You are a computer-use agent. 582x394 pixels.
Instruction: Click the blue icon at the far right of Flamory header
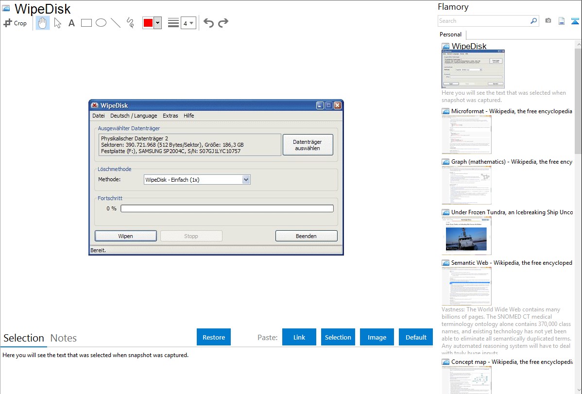click(575, 21)
